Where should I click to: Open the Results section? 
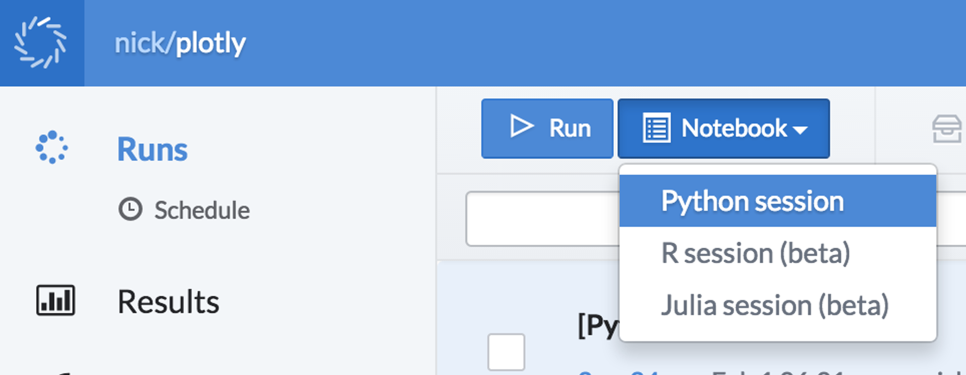coord(169,301)
